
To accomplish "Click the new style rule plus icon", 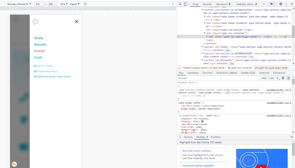I will [277, 78].
